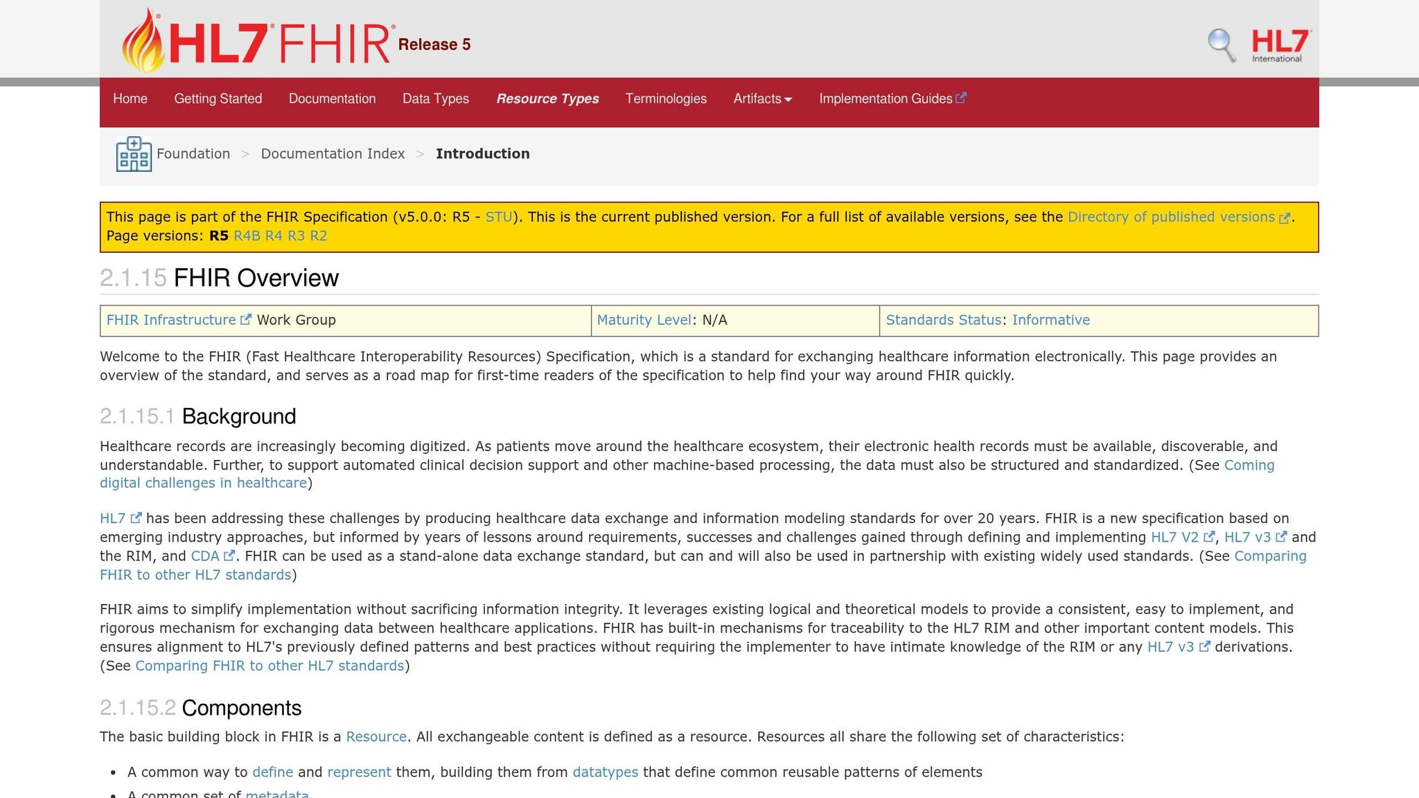The image size is (1419, 798).
Task: Click the Introduction breadcrumb text
Action: coord(482,154)
